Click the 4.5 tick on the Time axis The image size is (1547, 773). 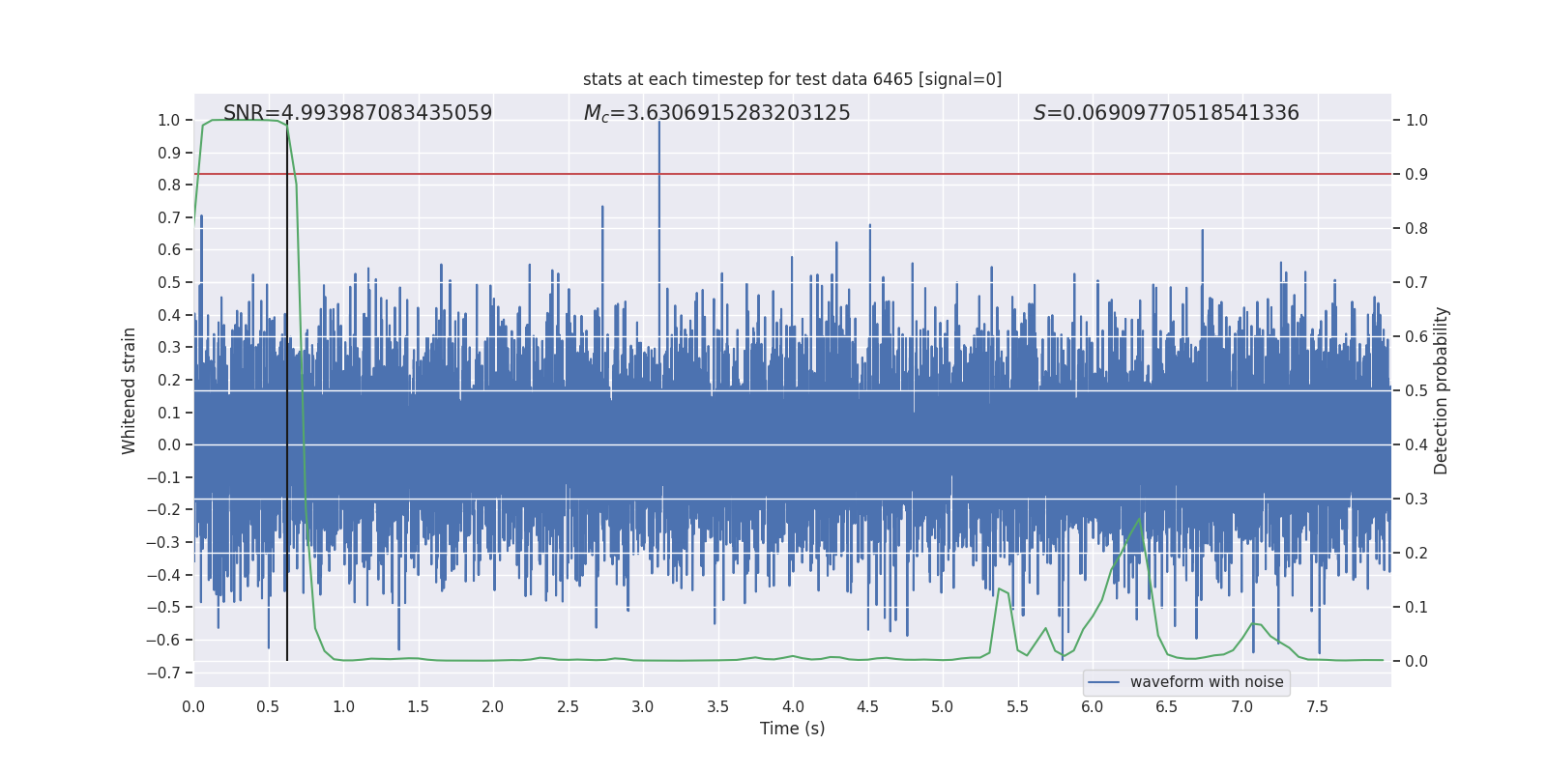pos(868,706)
